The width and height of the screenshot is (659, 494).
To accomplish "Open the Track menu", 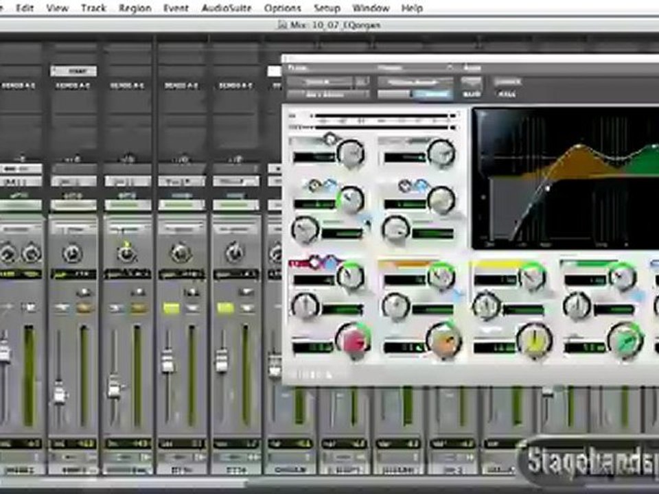I will [x=93, y=8].
